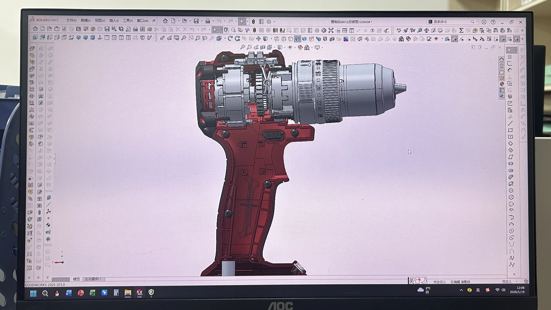Switch to the 运动算例 1 tab

coord(92,279)
